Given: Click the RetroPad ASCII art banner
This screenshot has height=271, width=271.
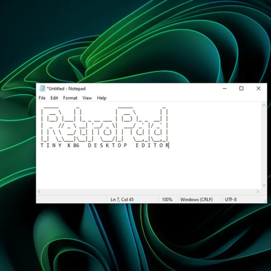Looking at the screenshot, I should tap(104, 124).
